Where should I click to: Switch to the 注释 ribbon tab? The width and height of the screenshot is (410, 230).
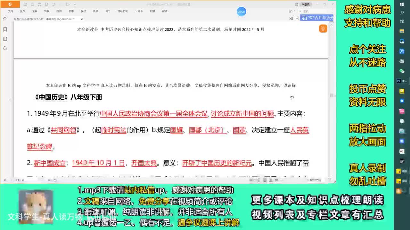[35, 11]
